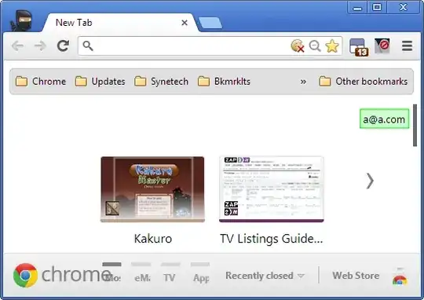Click the Web Store colorful icon
Viewport: 424px width, 300px height.
click(x=400, y=276)
